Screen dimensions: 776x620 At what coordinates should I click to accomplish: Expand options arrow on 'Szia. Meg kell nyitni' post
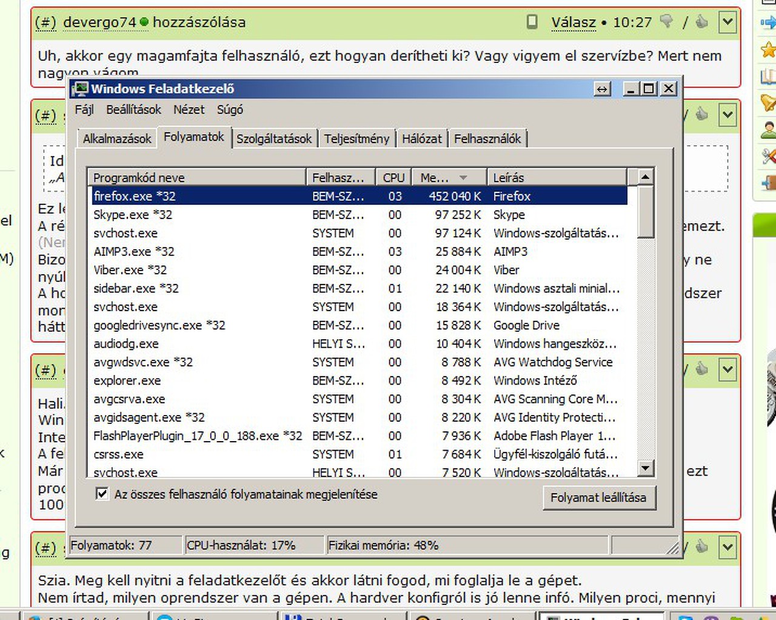point(727,547)
